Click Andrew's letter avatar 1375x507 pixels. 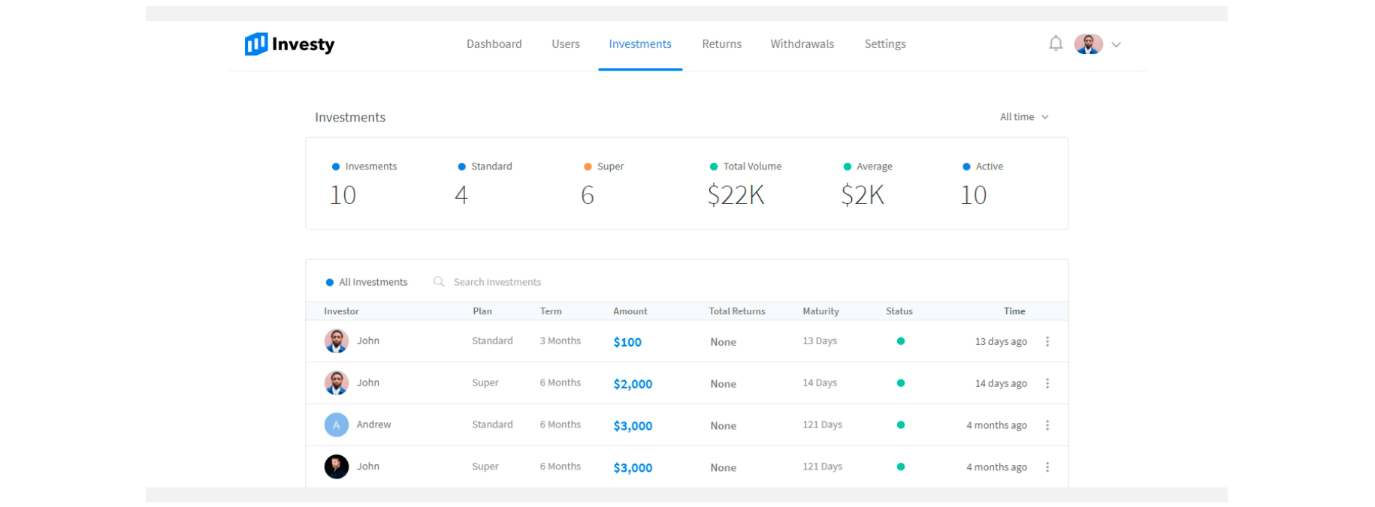coord(336,425)
